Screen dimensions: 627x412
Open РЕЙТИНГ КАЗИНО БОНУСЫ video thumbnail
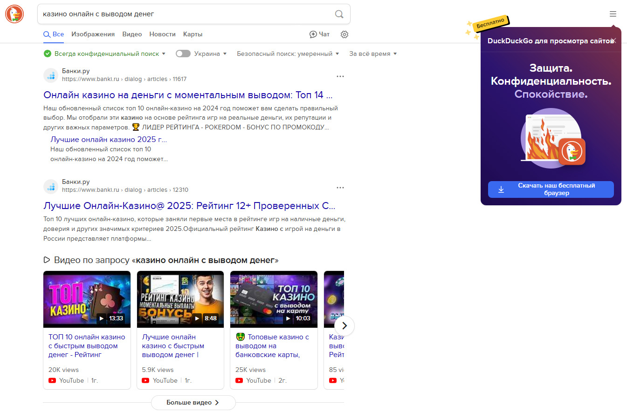[180, 299]
